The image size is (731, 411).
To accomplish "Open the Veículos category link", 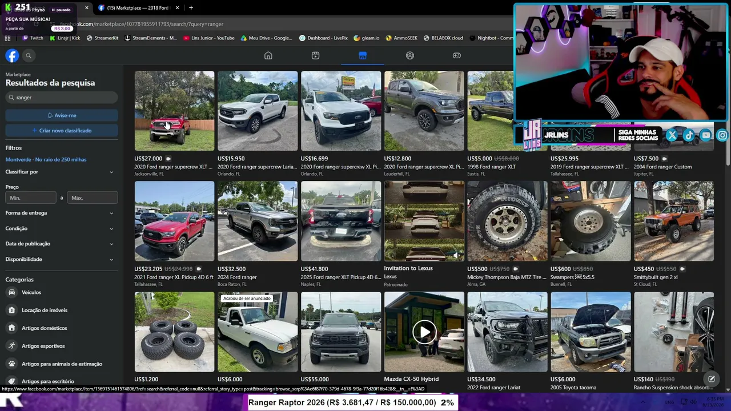I will coord(31,292).
